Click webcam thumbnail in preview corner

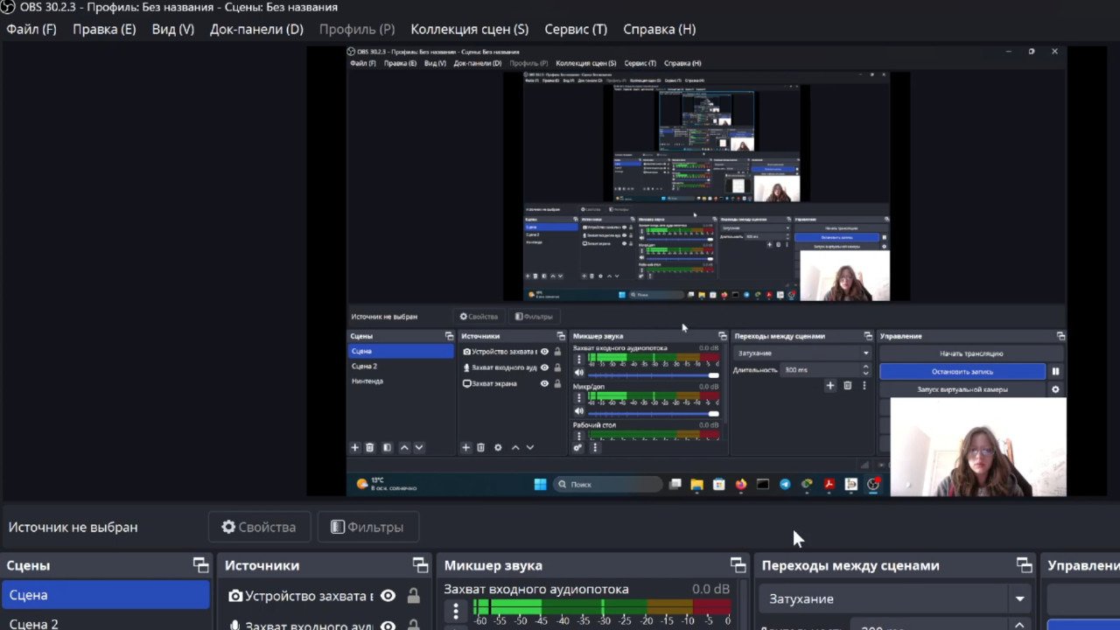(978, 447)
